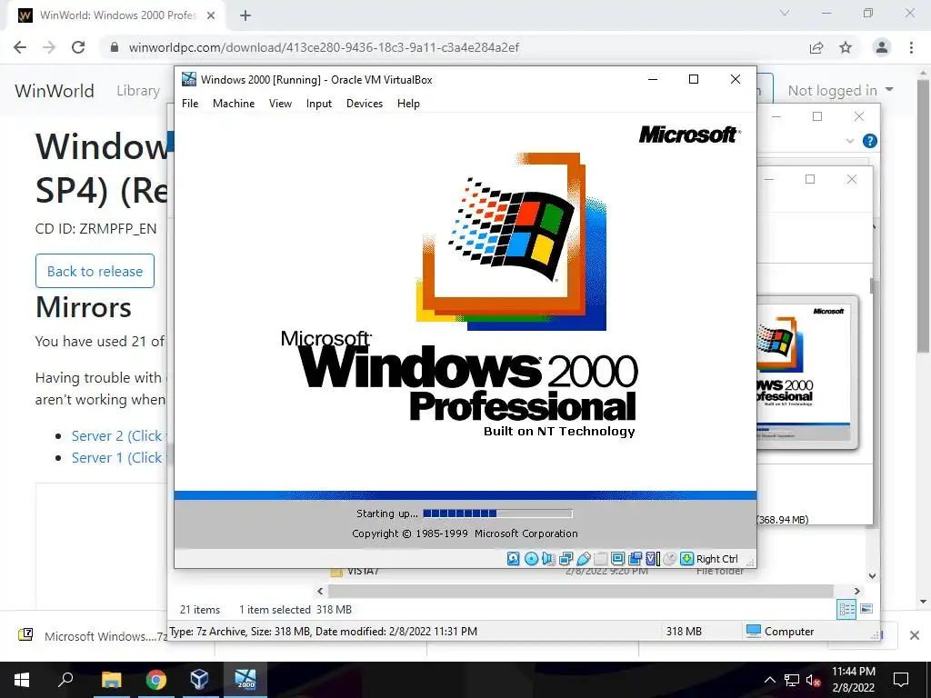Click the recording icon in VirtualBox status bar
The width and height of the screenshot is (931, 698).
click(635, 559)
